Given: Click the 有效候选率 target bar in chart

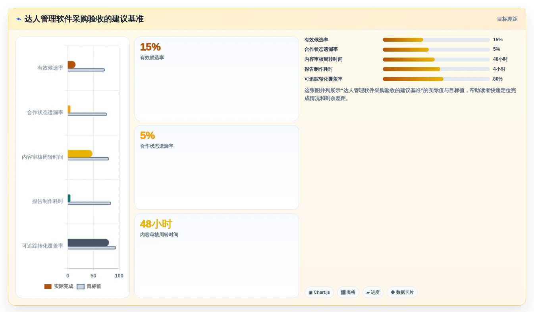Looking at the screenshot, I should point(86,70).
